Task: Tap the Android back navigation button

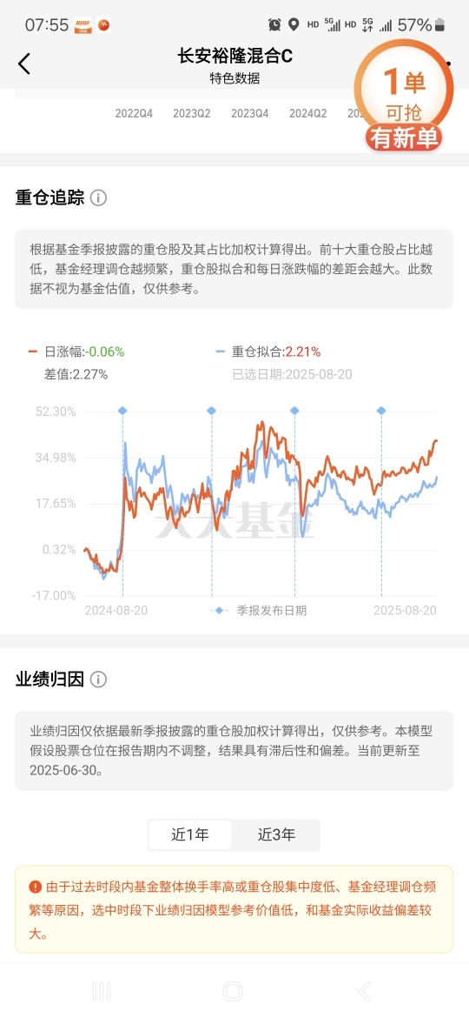Action: (365, 991)
